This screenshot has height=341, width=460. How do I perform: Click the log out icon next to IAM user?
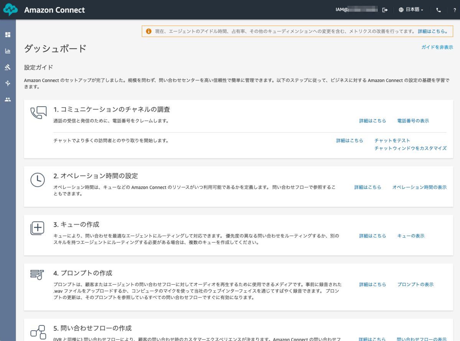pos(385,10)
